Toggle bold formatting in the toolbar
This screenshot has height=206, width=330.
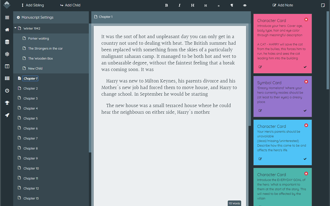click(x=166, y=5)
